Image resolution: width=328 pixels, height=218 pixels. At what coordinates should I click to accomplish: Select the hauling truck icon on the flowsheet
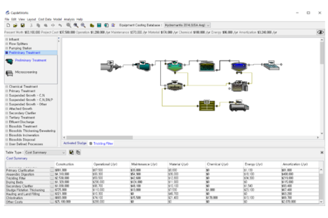tap(238, 106)
